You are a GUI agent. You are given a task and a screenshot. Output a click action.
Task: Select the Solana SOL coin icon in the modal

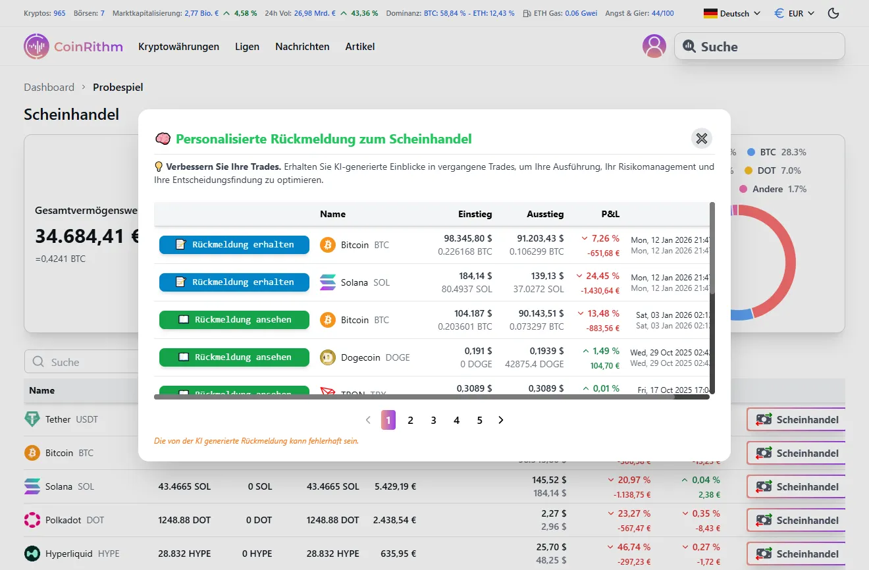coord(327,282)
